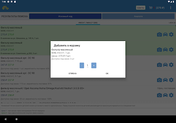Tap the yellow car app logo

5,8
